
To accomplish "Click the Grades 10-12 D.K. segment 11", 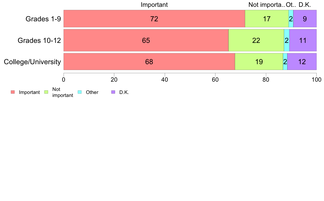I will 303,40.
